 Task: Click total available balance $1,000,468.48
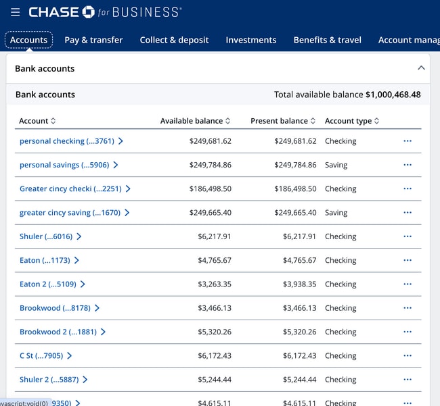pyautogui.click(x=347, y=95)
